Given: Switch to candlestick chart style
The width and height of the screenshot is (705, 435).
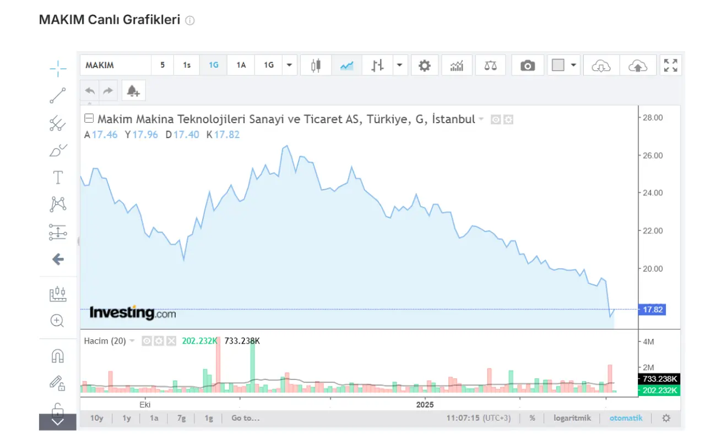Looking at the screenshot, I should [x=316, y=65].
